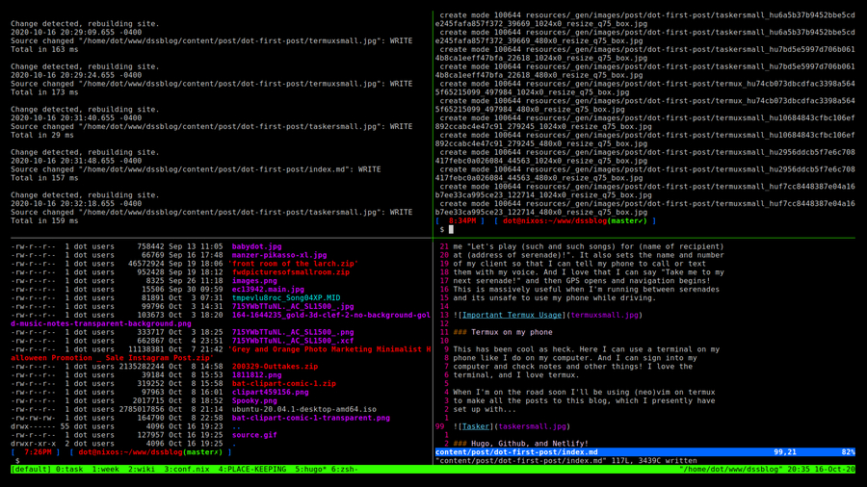The width and height of the screenshot is (867, 487).
Task: Select the active 5:hugo* window
Action: [311, 470]
